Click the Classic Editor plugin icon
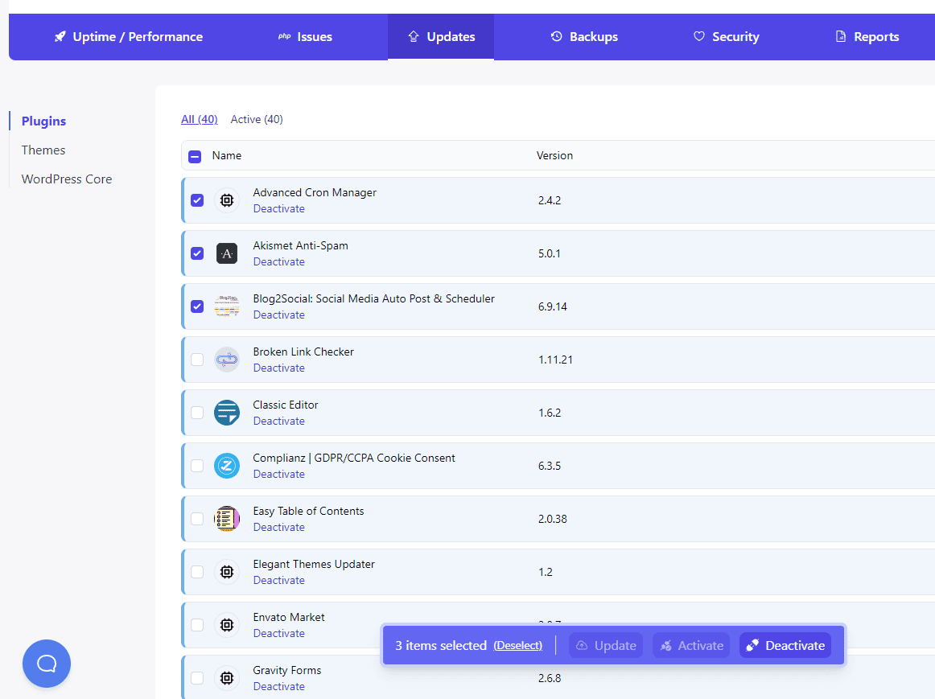The width and height of the screenshot is (935, 699). pyautogui.click(x=227, y=413)
